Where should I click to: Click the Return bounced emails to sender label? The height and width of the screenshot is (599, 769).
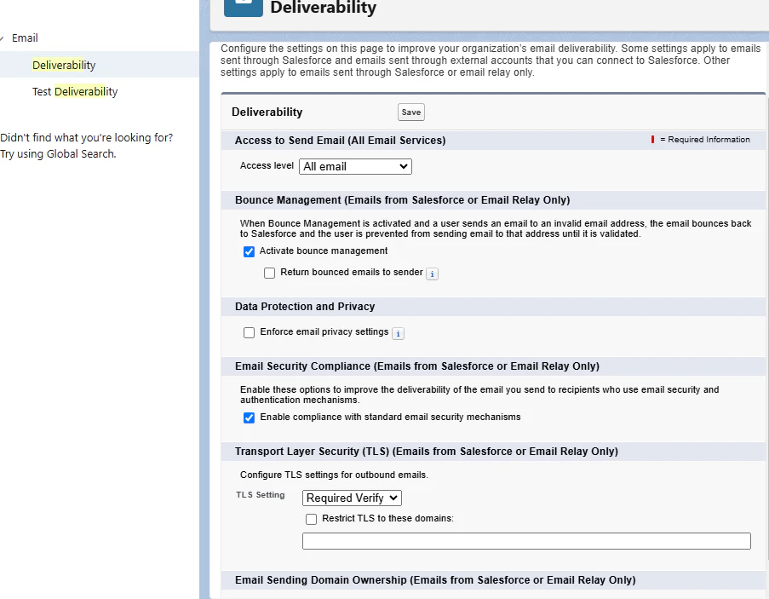coord(351,272)
